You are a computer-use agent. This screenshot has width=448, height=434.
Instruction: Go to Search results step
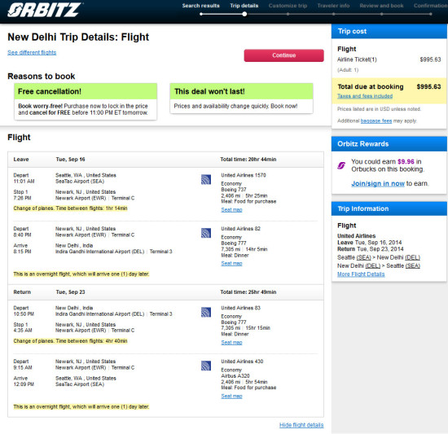tap(201, 6)
